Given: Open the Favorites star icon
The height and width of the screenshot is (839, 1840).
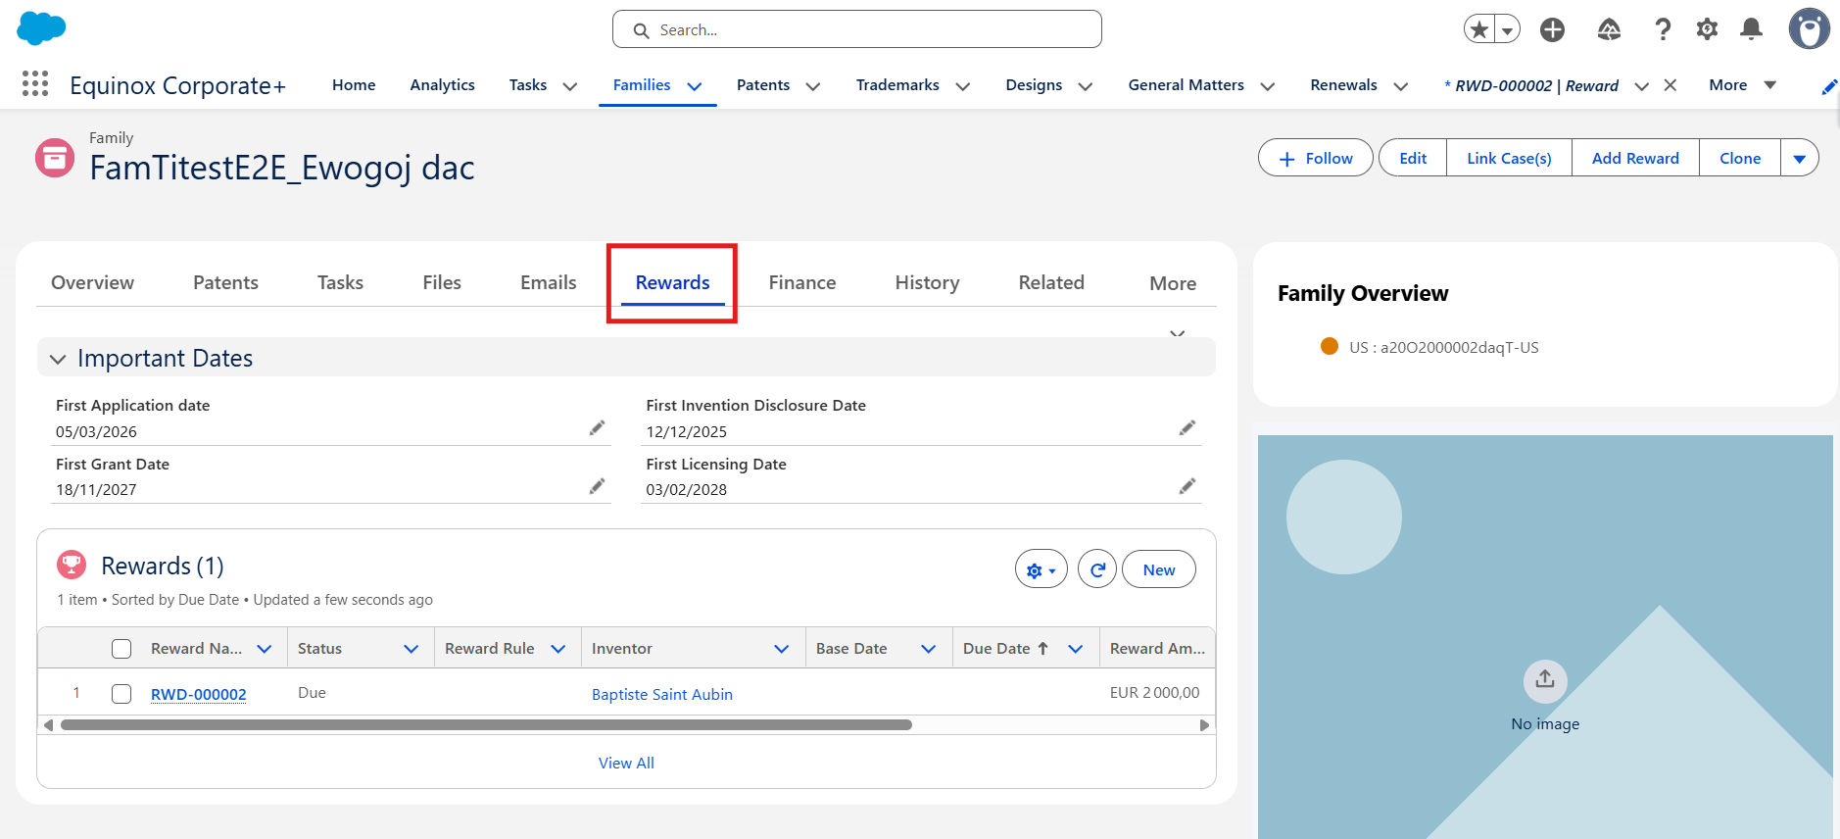Looking at the screenshot, I should (x=1479, y=29).
